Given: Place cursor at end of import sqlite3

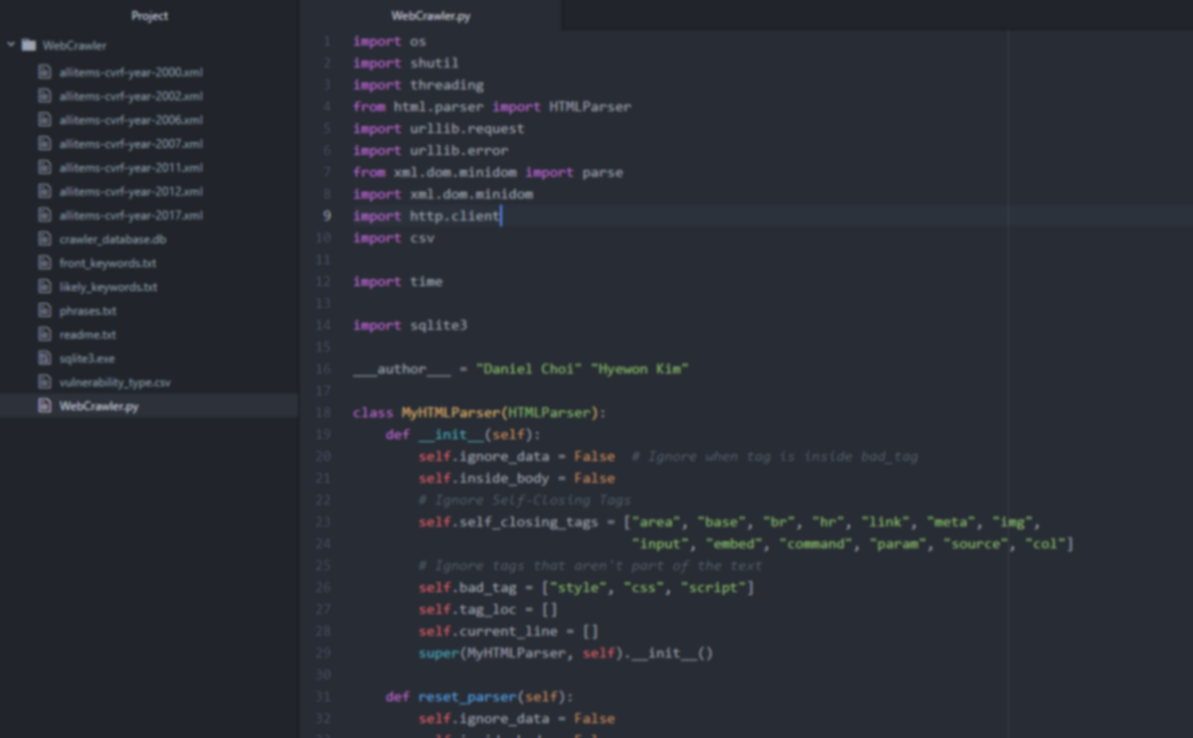Looking at the screenshot, I should [x=468, y=326].
